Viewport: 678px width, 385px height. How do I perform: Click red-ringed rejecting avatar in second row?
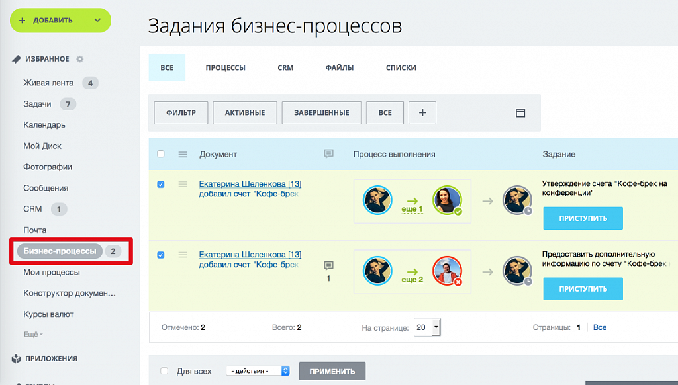(447, 271)
